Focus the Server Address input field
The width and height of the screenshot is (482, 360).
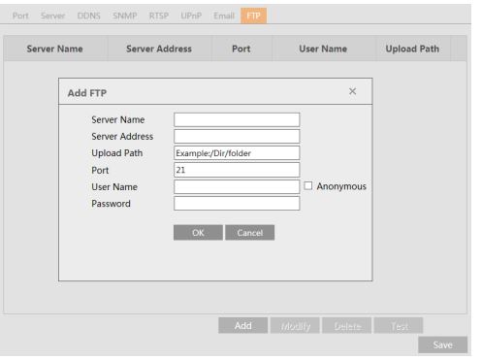(x=237, y=137)
